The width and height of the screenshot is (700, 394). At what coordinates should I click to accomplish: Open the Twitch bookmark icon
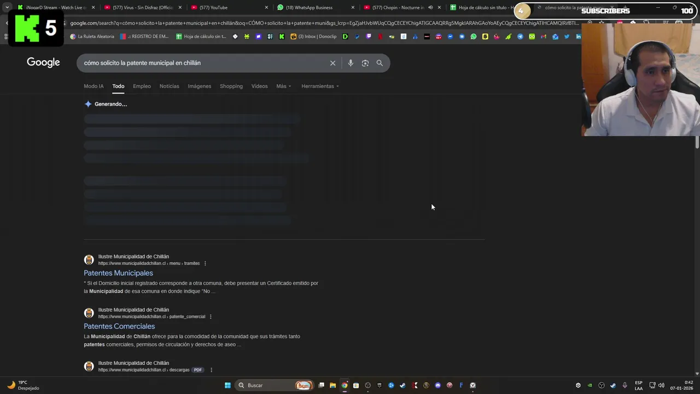coord(368,37)
